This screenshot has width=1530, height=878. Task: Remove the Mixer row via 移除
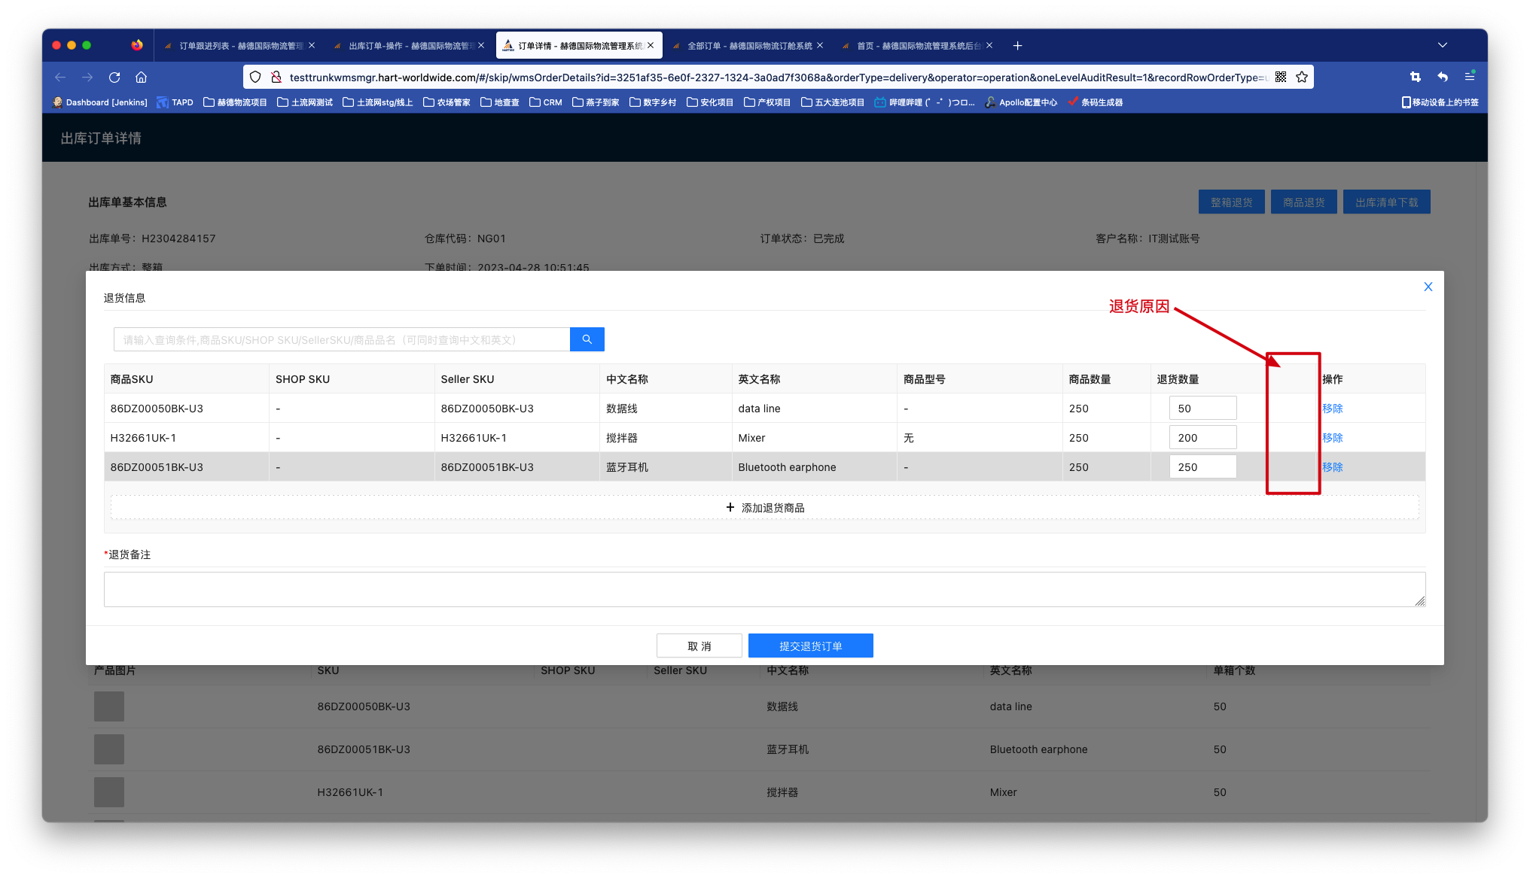pyautogui.click(x=1332, y=438)
